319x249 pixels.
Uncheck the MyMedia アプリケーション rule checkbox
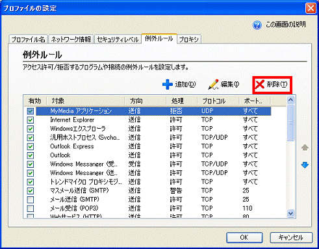point(31,111)
